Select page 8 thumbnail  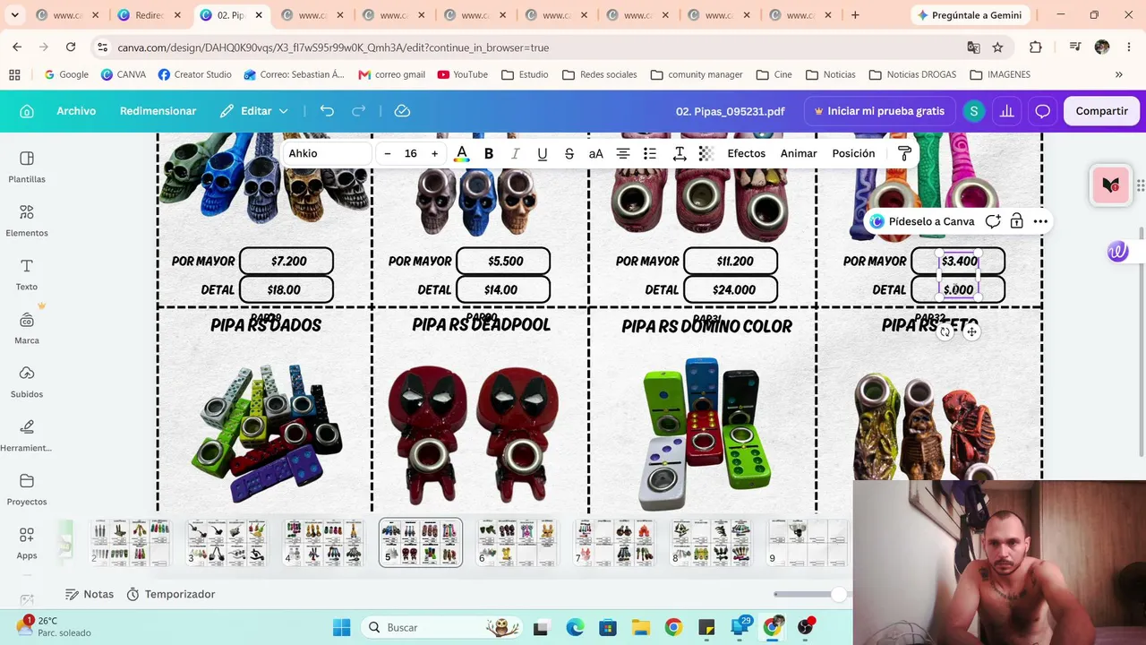711,543
